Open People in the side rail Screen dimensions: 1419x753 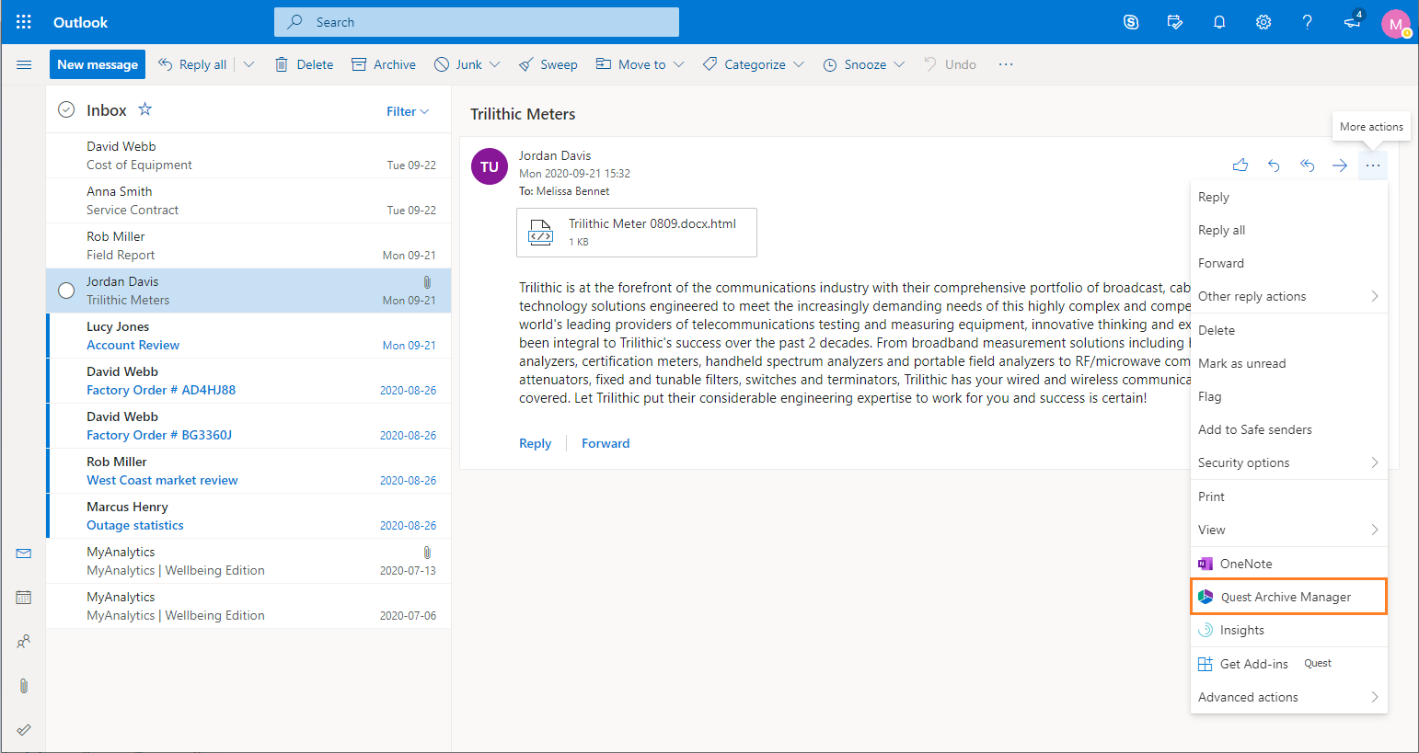pos(24,642)
